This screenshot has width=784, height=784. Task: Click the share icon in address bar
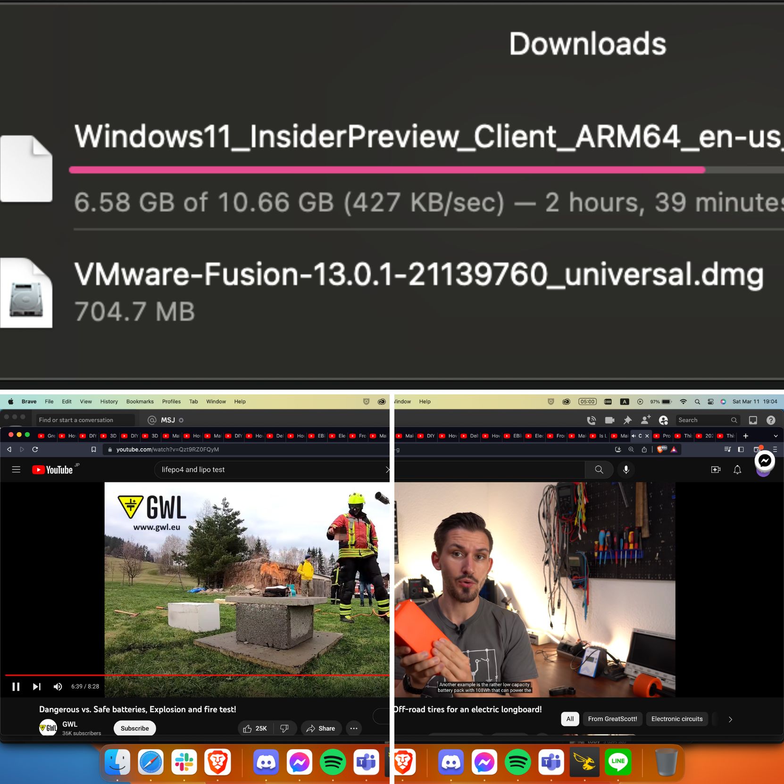(x=644, y=450)
